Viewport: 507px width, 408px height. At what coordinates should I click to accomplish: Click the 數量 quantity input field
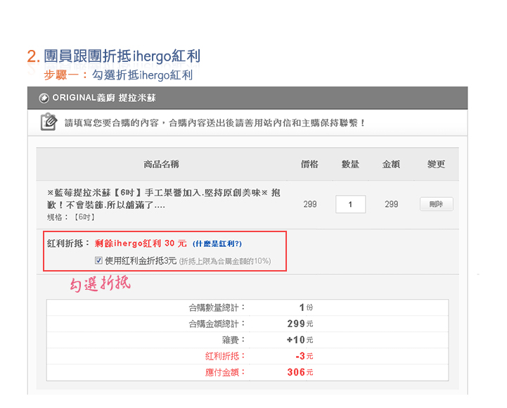350,205
